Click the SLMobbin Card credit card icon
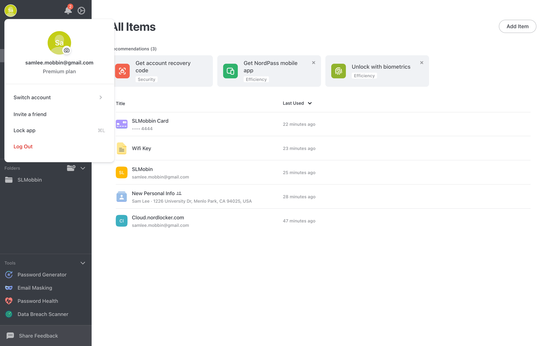Screen dimensions: 554x346 121,124
